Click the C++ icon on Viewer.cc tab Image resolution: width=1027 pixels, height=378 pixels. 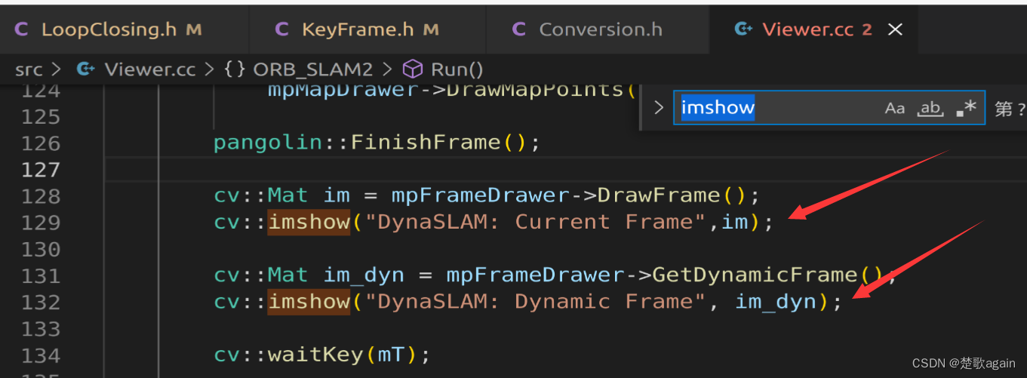(743, 29)
